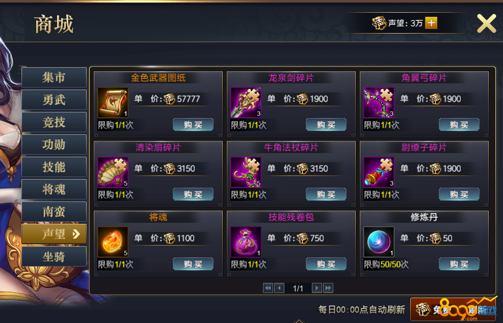The image size is (503, 323).
Task: Open the 坐骑 mount tab
Action: click(x=54, y=256)
